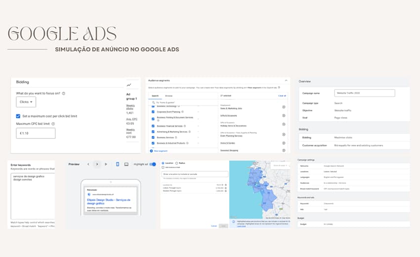The height and width of the screenshot is (257, 420).
Task: Collapse the Audience segments panel
Action: click(286, 81)
